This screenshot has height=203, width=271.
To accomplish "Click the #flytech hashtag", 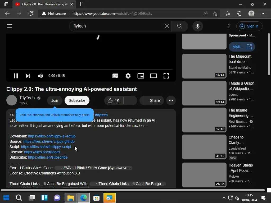I will pyautogui.click(x=101, y=115).
